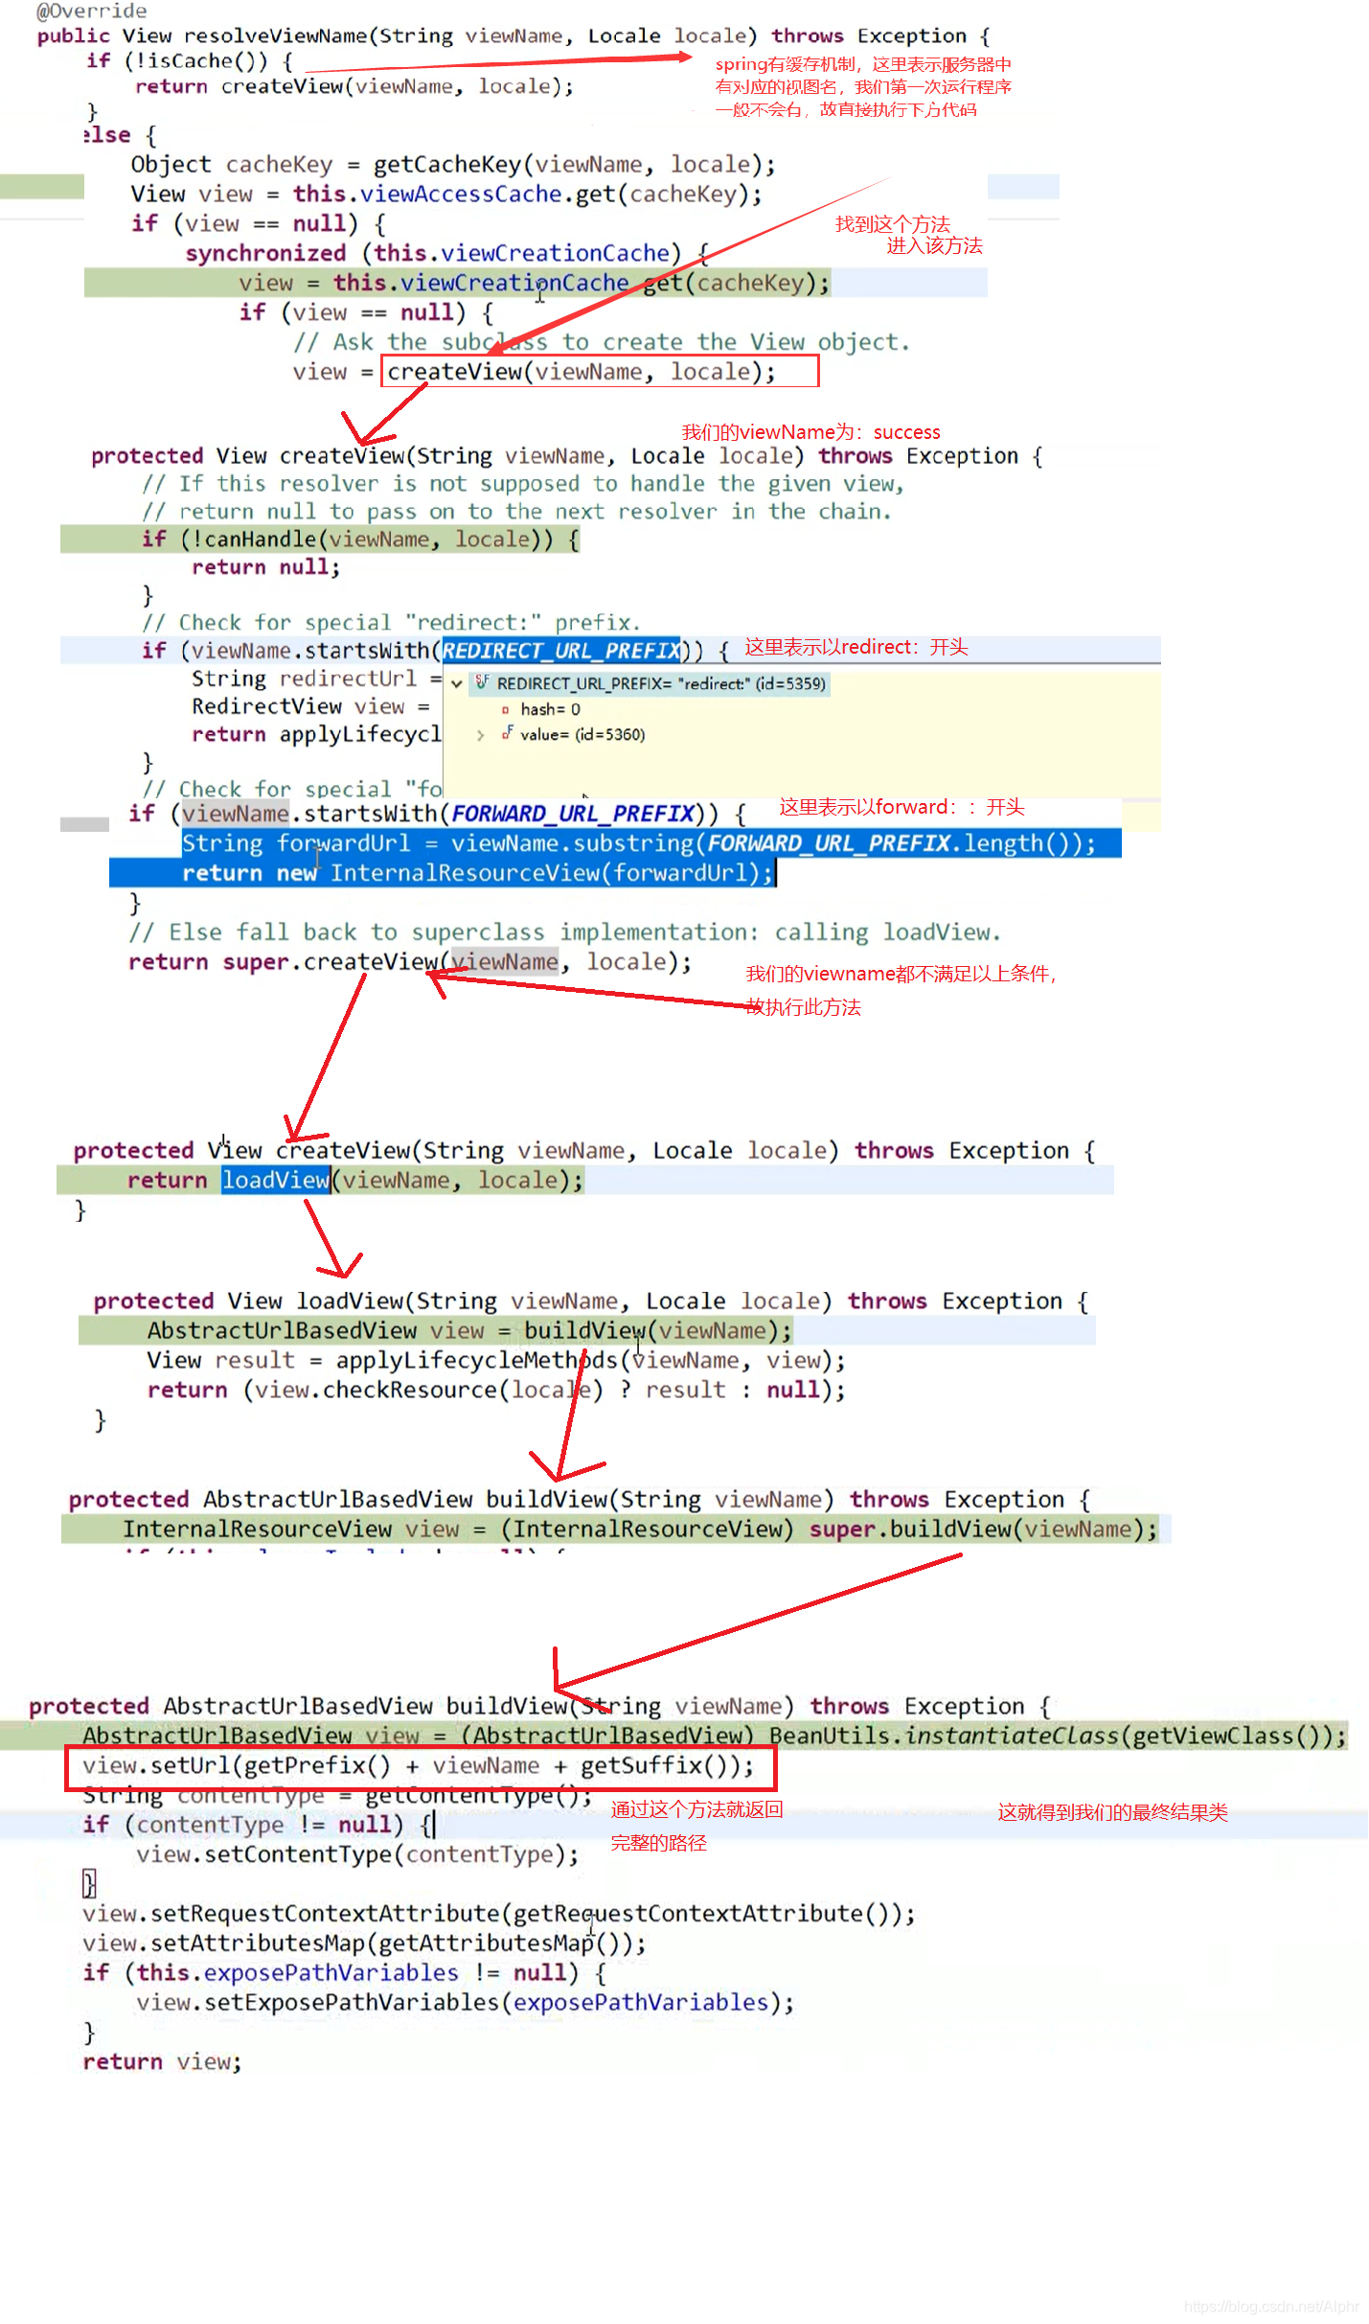Viewport: 1369px width, 2324px height.
Task: Click the final field icon beside value=
Action: 507,734
